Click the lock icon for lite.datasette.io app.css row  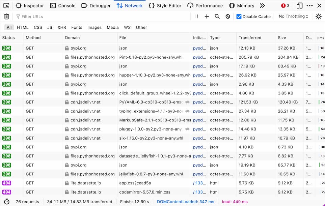tap(67, 183)
